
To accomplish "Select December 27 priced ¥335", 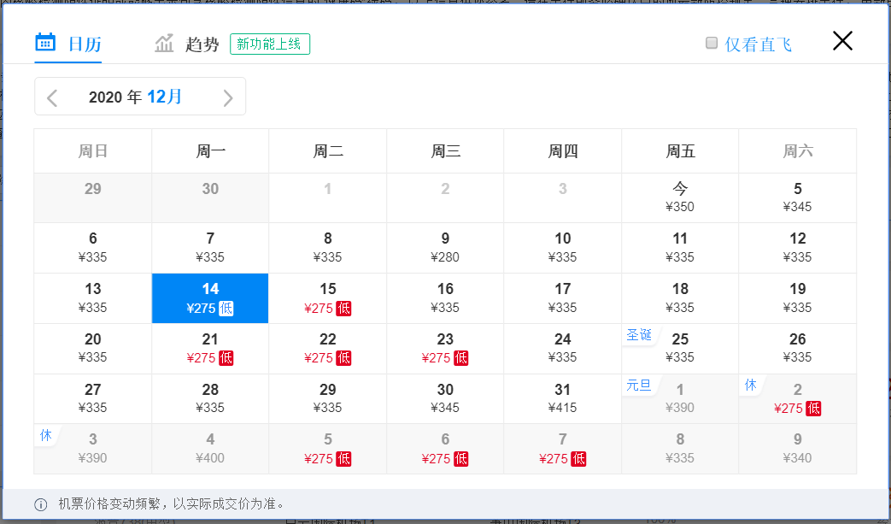I will pyautogui.click(x=92, y=398).
